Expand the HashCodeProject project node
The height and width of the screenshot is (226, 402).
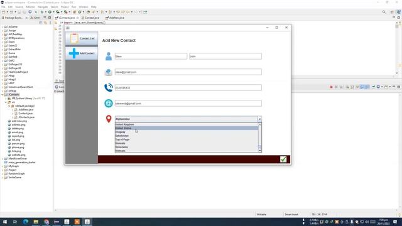3,72
